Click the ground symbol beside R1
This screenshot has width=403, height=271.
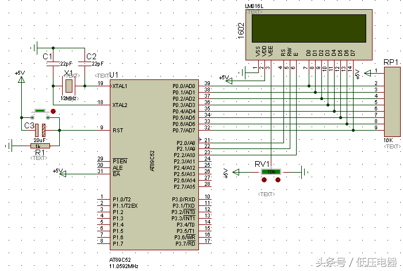click(x=9, y=146)
